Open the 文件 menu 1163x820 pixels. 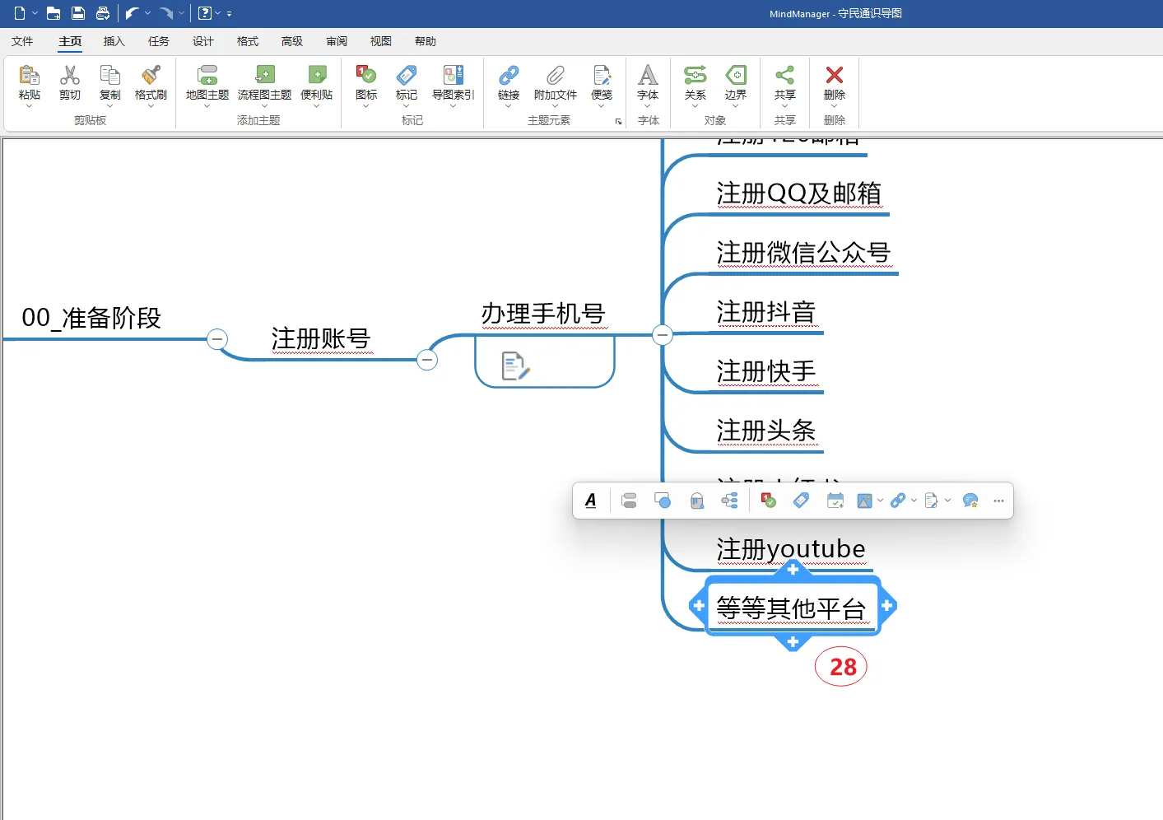[x=22, y=41]
